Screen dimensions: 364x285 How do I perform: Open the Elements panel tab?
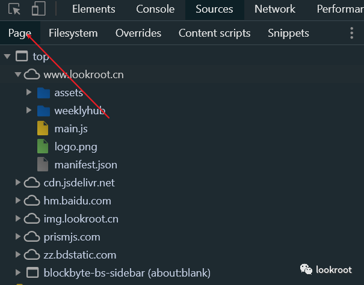(93, 9)
